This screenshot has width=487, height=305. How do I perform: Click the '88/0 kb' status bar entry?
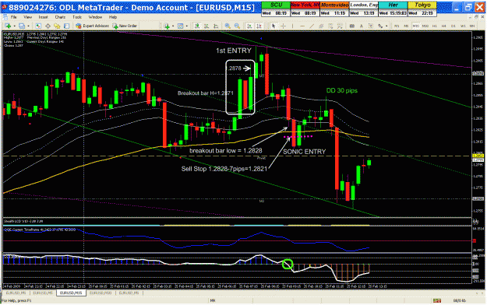coord(459,300)
